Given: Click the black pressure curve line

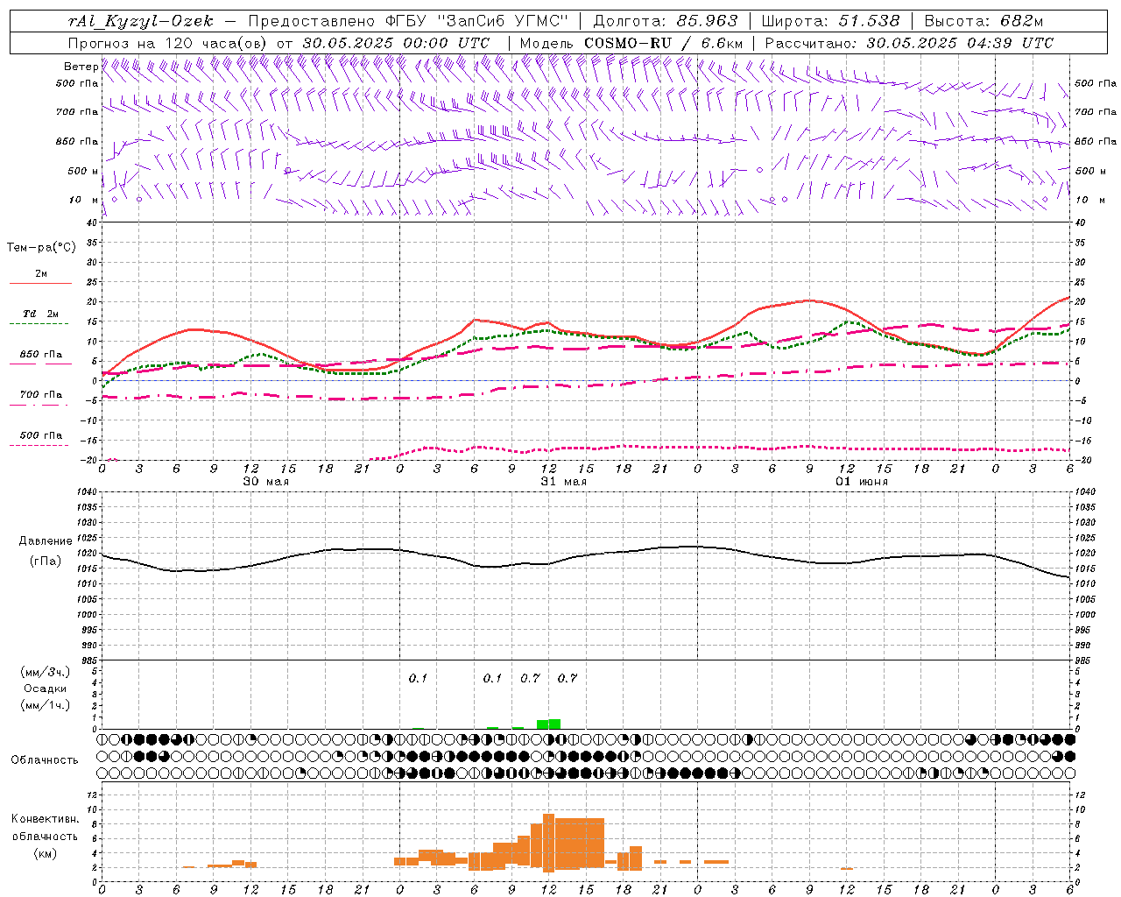Looking at the screenshot, I should coord(585,556).
